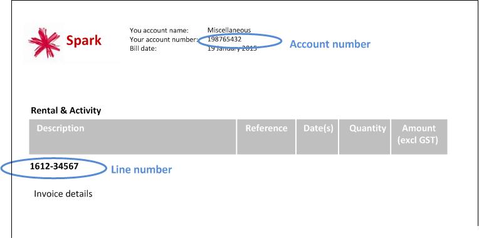Click the red Spark brand name
The height and width of the screenshot is (238, 479).
click(84, 40)
